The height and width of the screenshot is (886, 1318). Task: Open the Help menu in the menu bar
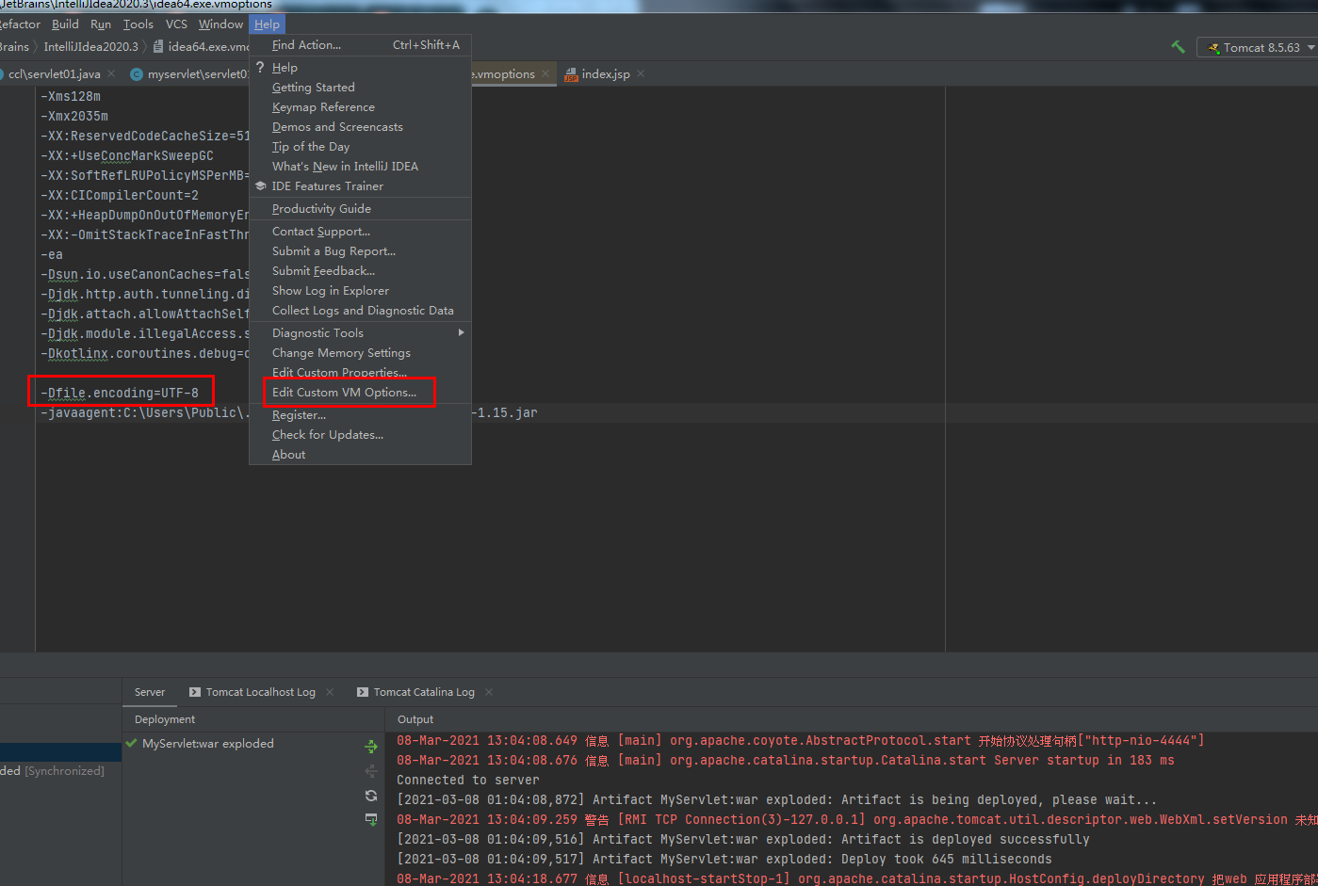click(x=267, y=24)
